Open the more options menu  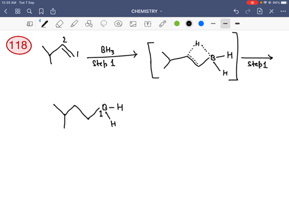[x=283, y=11]
